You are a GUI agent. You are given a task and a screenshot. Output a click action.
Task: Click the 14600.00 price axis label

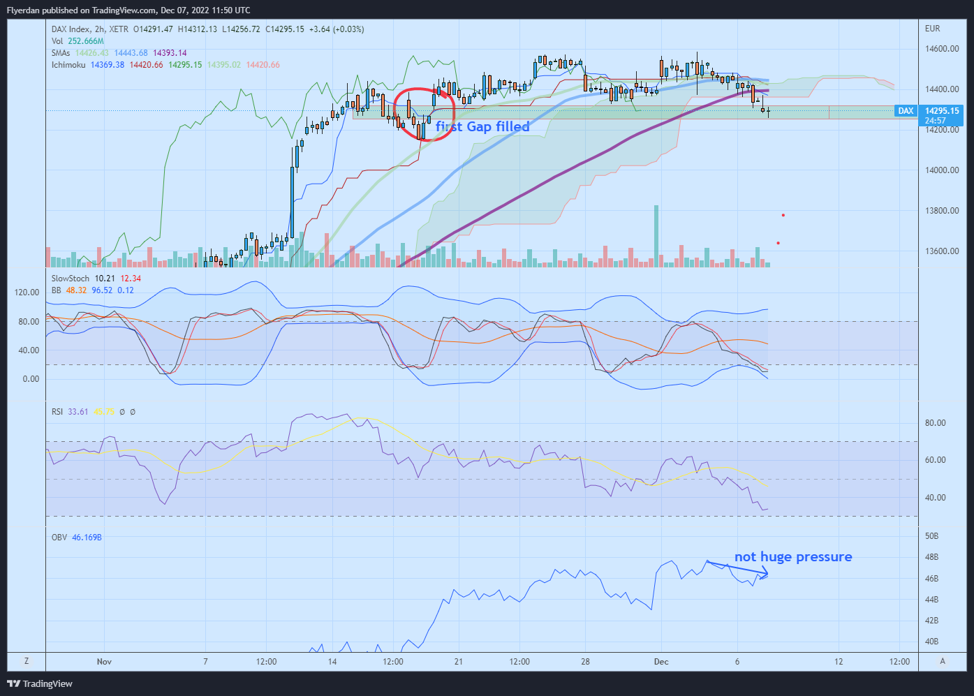tap(942, 49)
